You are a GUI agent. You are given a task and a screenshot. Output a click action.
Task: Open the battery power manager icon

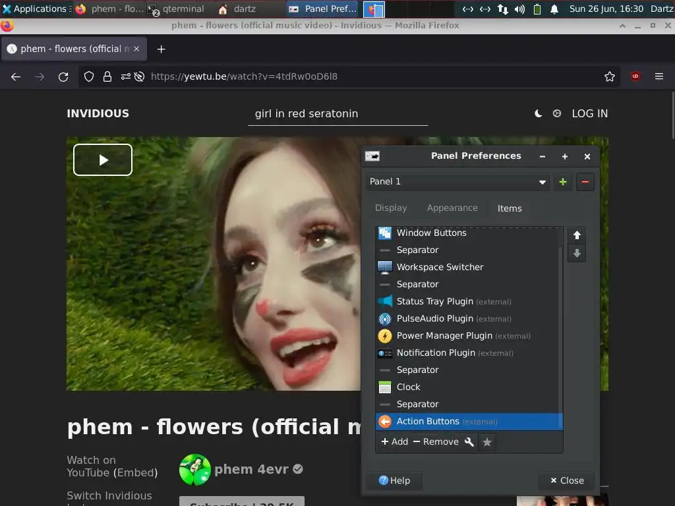(x=537, y=9)
